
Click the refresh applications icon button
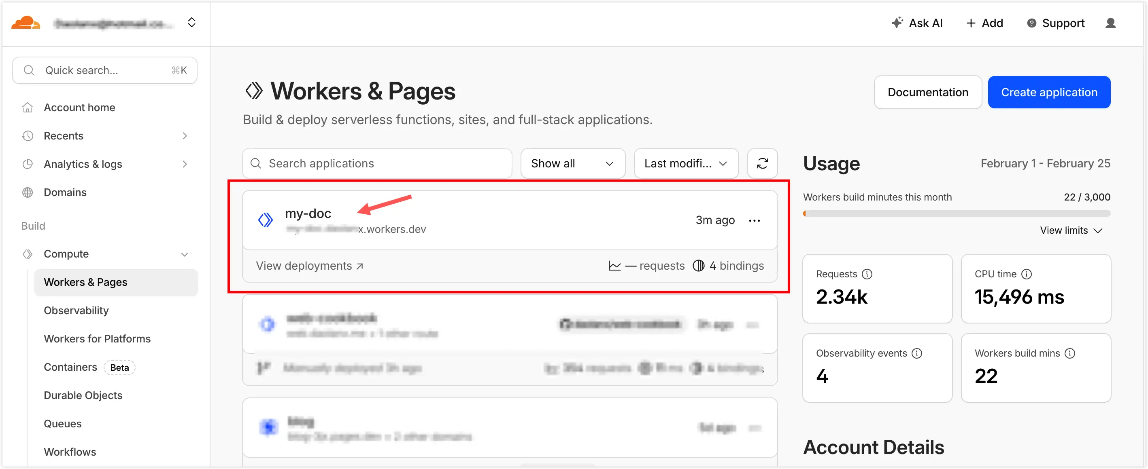pyautogui.click(x=762, y=163)
